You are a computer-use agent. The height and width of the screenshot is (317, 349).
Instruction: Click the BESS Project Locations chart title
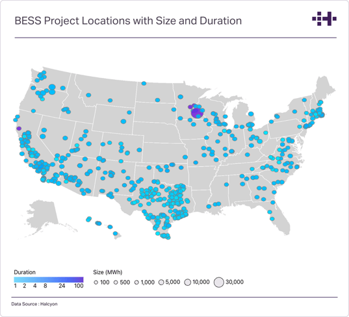(128, 21)
